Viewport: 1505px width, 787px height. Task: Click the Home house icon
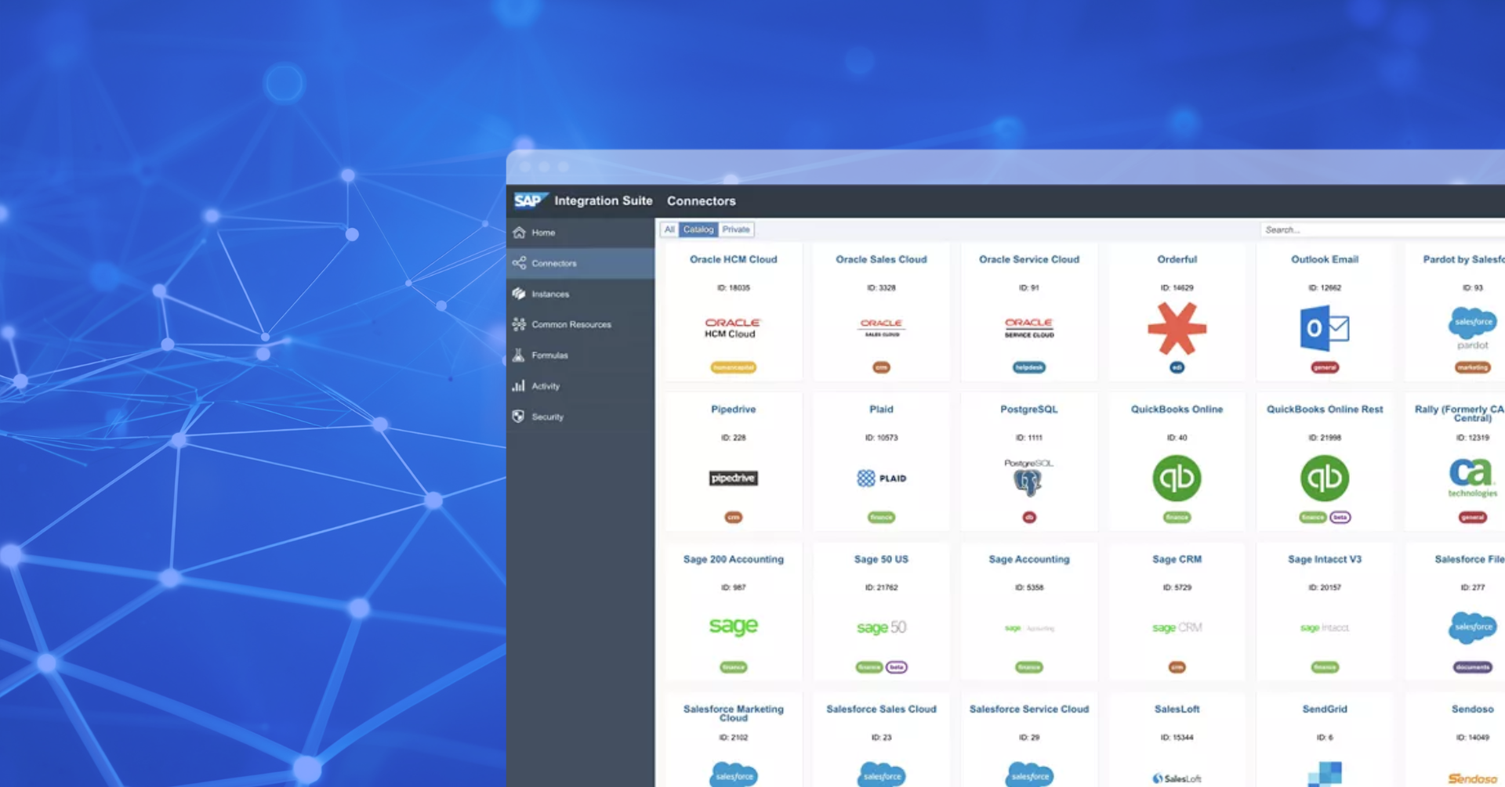519,233
